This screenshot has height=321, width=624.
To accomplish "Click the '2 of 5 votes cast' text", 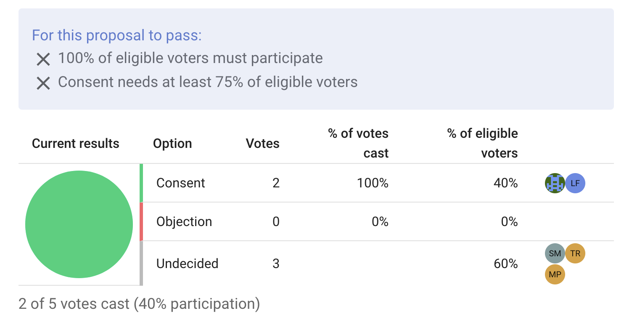I will [x=139, y=303].
